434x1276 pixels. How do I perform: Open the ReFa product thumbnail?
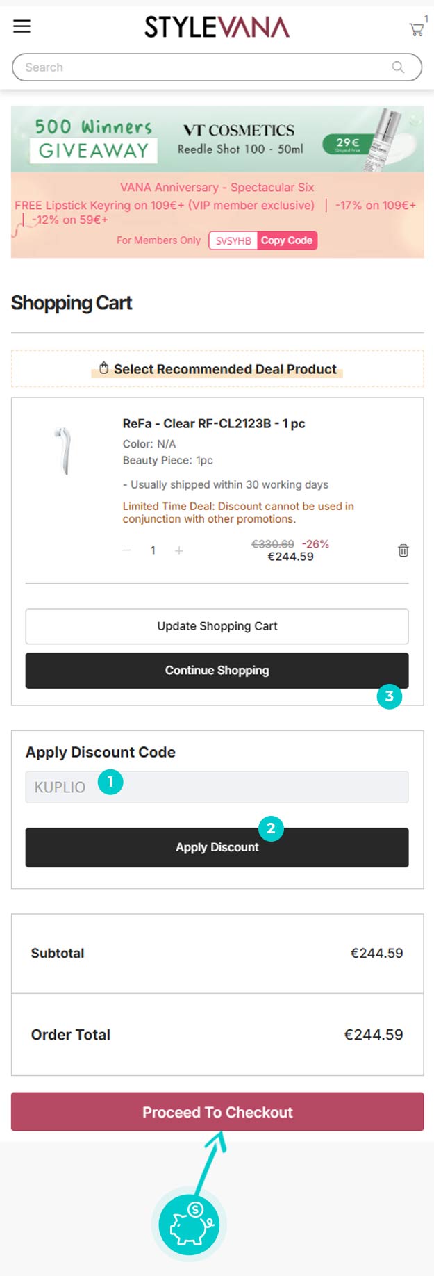pos(65,451)
